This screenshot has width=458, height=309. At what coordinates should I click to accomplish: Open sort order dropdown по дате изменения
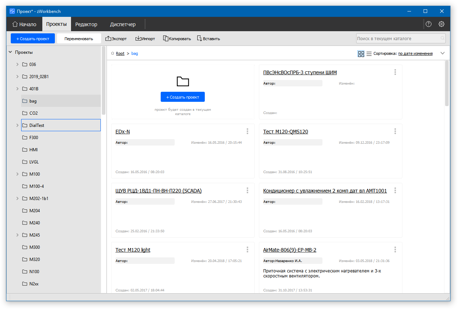point(415,54)
